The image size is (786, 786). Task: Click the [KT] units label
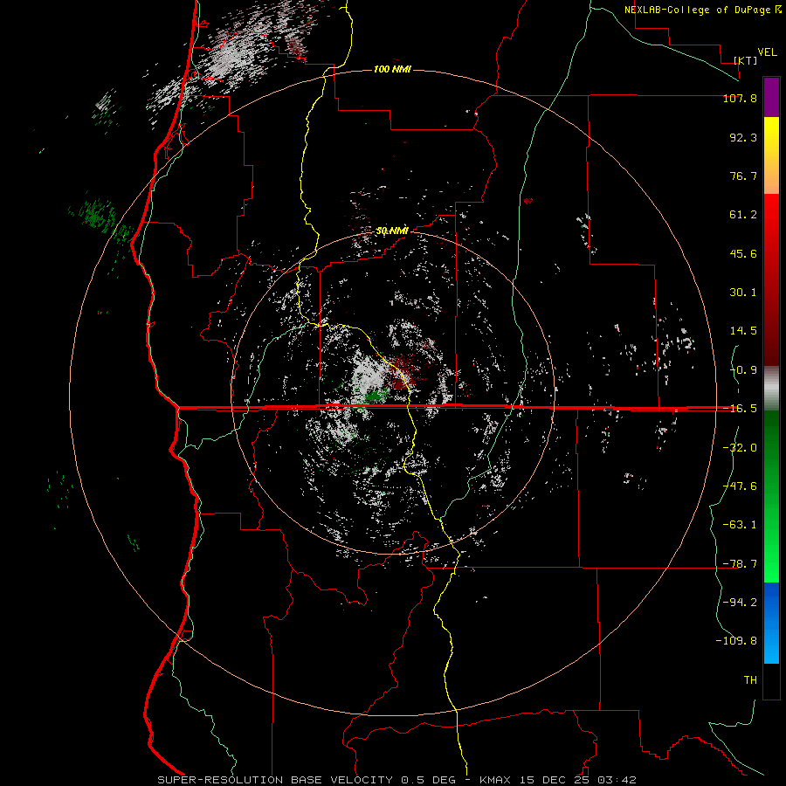[746, 60]
